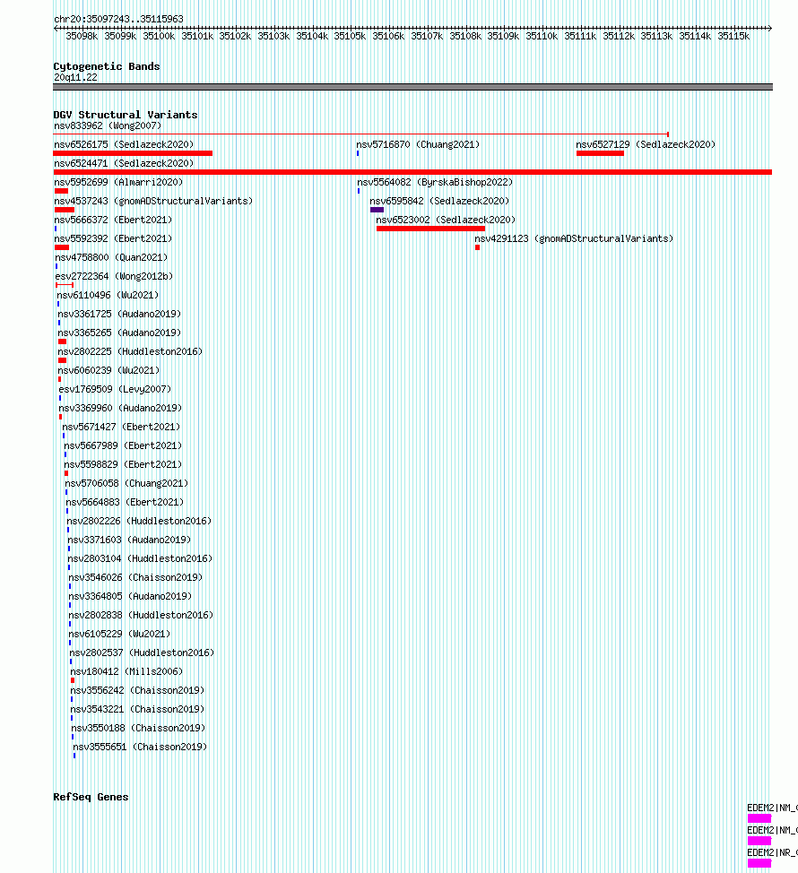798x873 pixels.
Task: Select nsv2802225 (Huddleston2016) label
Action: point(130,352)
